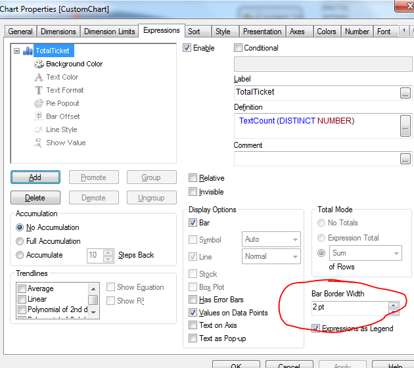Uncheck the Bar display option

193,223
